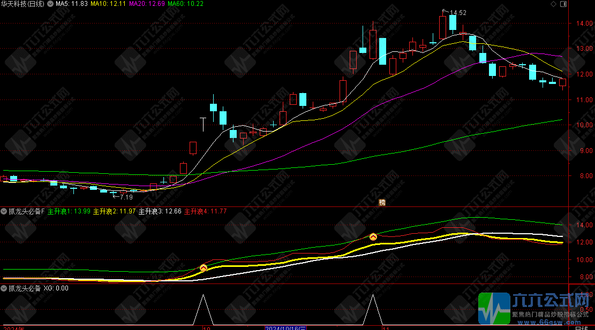Open the 六六公式网 logo link
Viewport: 595px width, 330px height.
pos(536,309)
